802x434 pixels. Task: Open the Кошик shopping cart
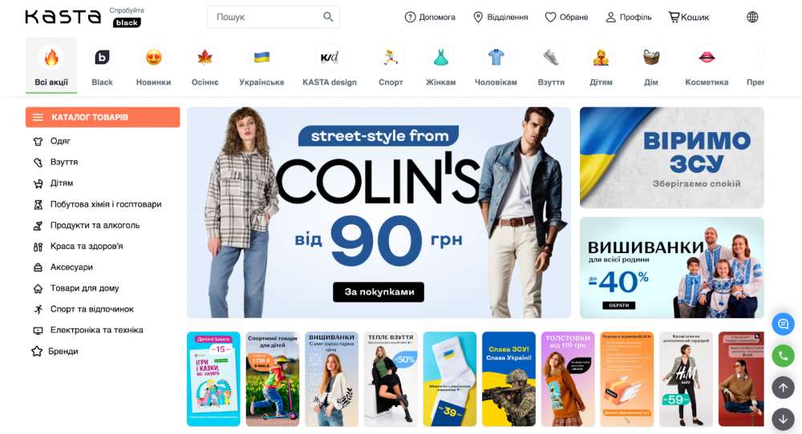click(688, 17)
